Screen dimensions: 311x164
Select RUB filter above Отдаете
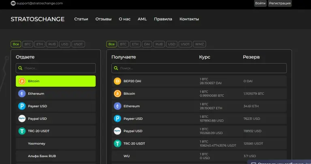coord(52,44)
